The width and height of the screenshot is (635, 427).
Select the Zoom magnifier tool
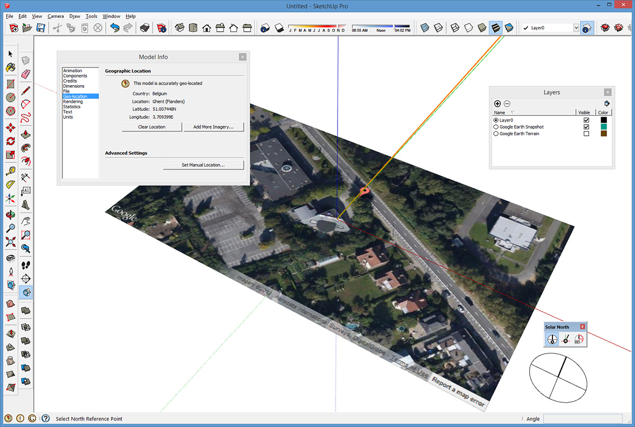[x=10, y=228]
